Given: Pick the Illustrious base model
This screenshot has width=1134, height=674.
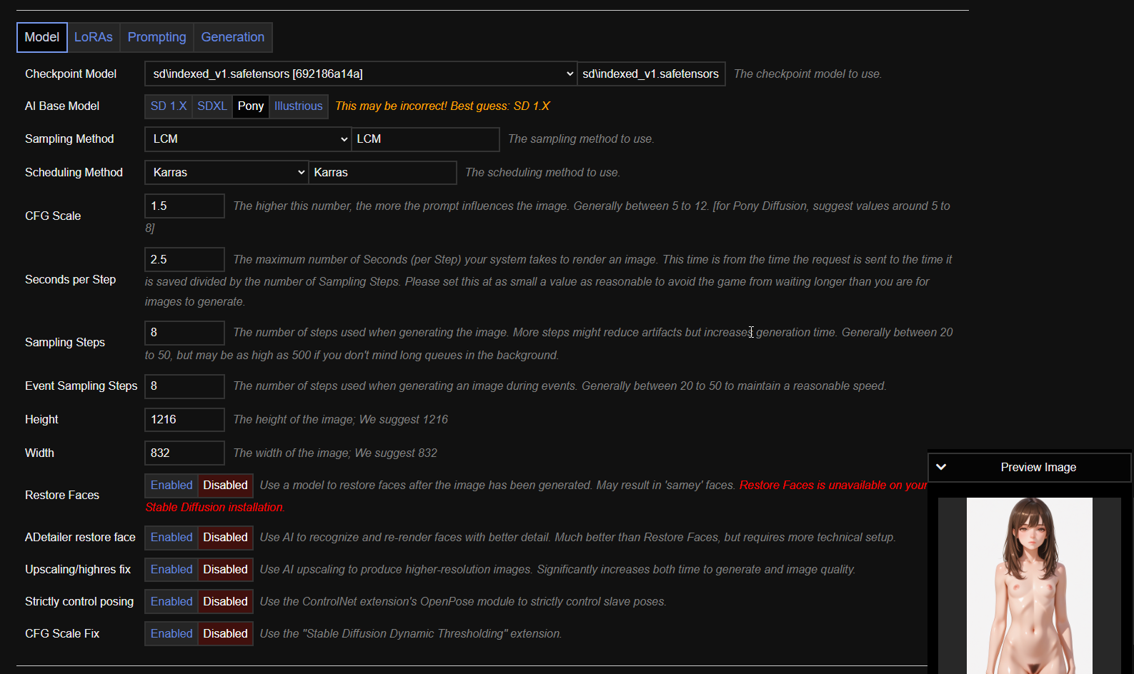Looking at the screenshot, I should coord(298,106).
